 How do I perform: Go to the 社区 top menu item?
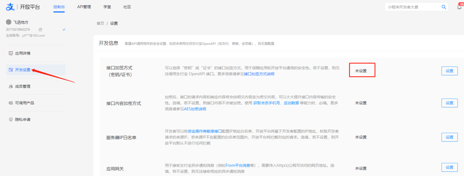127,7
